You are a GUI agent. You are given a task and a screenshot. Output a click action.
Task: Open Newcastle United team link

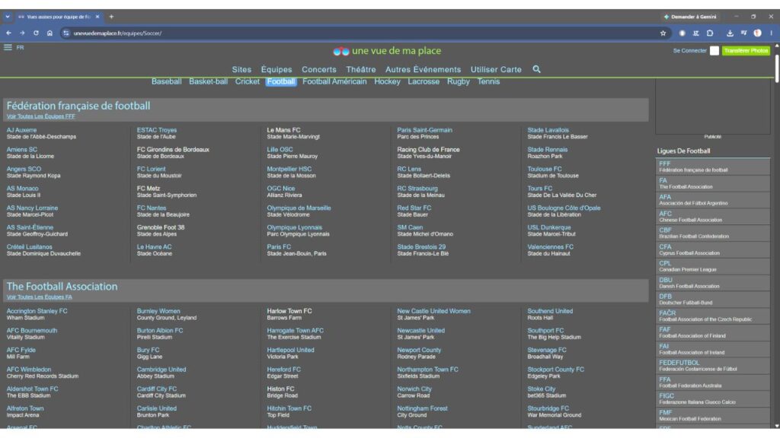pyautogui.click(x=420, y=331)
